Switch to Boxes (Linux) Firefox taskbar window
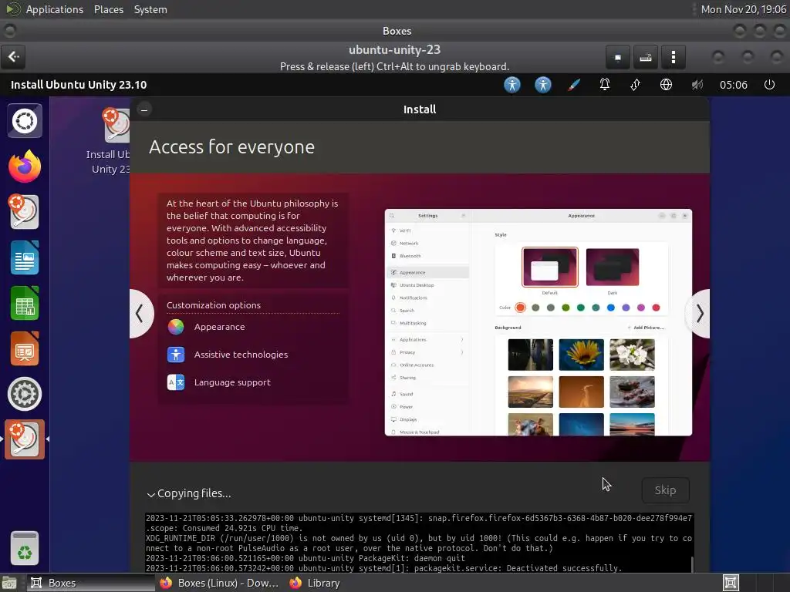 (x=220, y=583)
